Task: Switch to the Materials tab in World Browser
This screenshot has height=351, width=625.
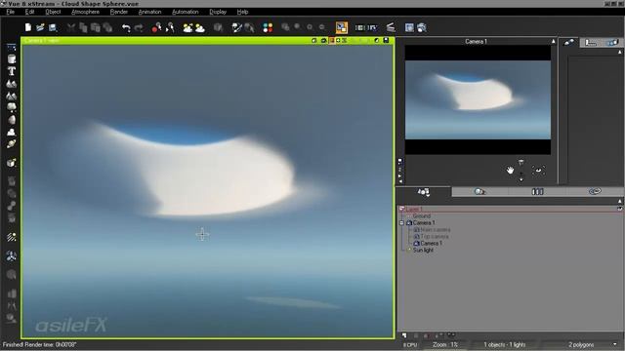Action: pos(479,192)
